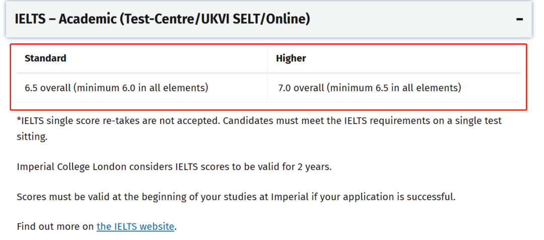
Task: Click the 'Find out more on' text
Action: tap(56, 226)
